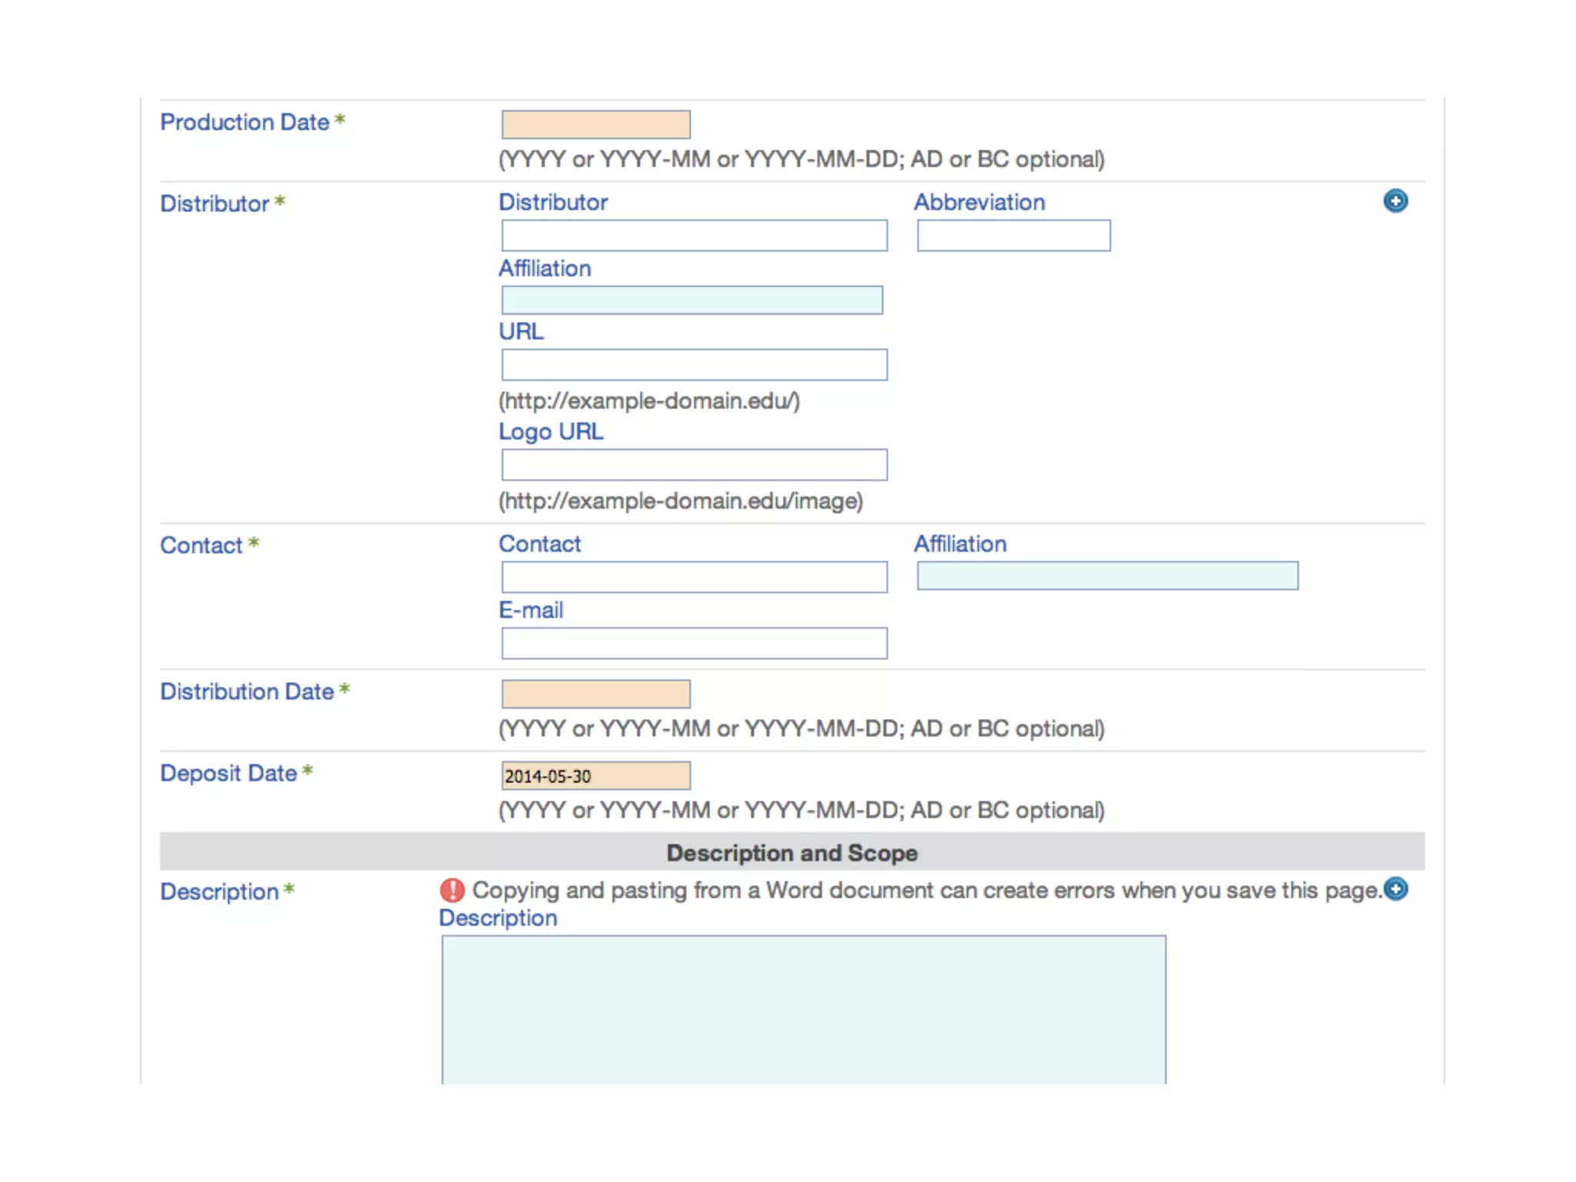The height and width of the screenshot is (1182, 1576).
Task: Focus the Distribution Date field
Action: (596, 694)
